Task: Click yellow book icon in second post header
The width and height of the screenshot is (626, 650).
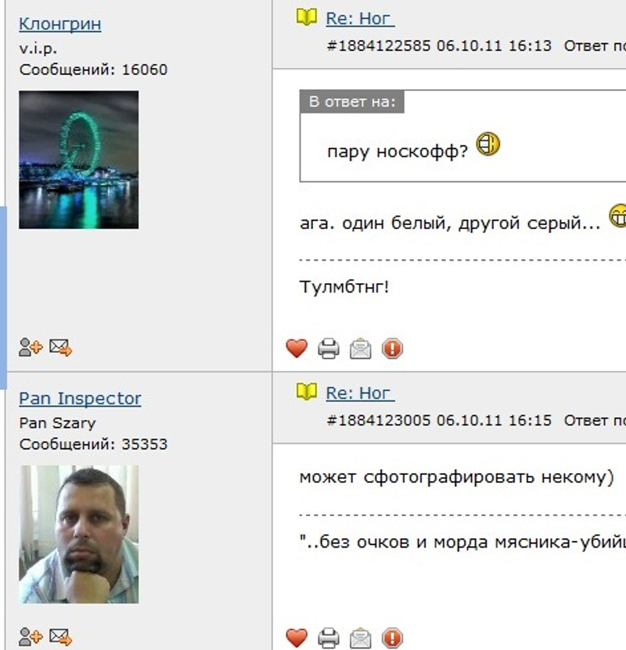Action: tap(307, 392)
